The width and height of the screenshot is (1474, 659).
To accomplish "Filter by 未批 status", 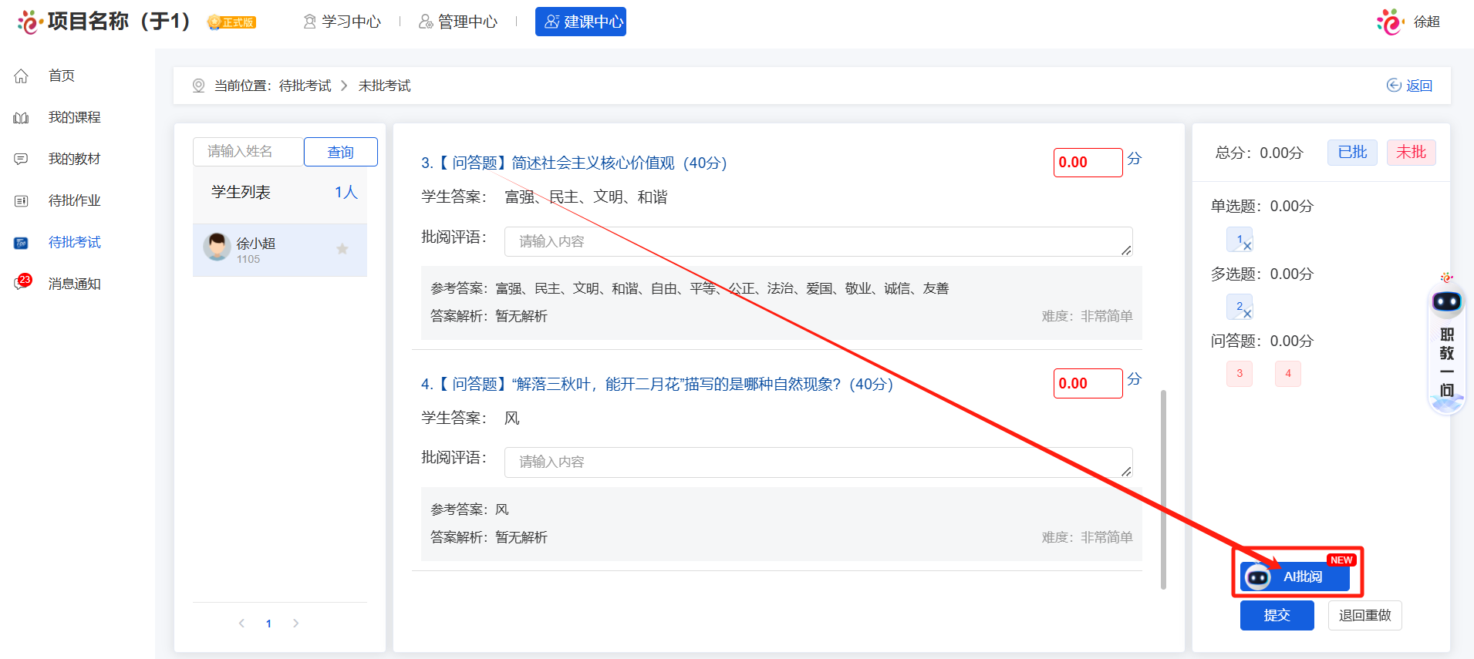I will click(1411, 153).
